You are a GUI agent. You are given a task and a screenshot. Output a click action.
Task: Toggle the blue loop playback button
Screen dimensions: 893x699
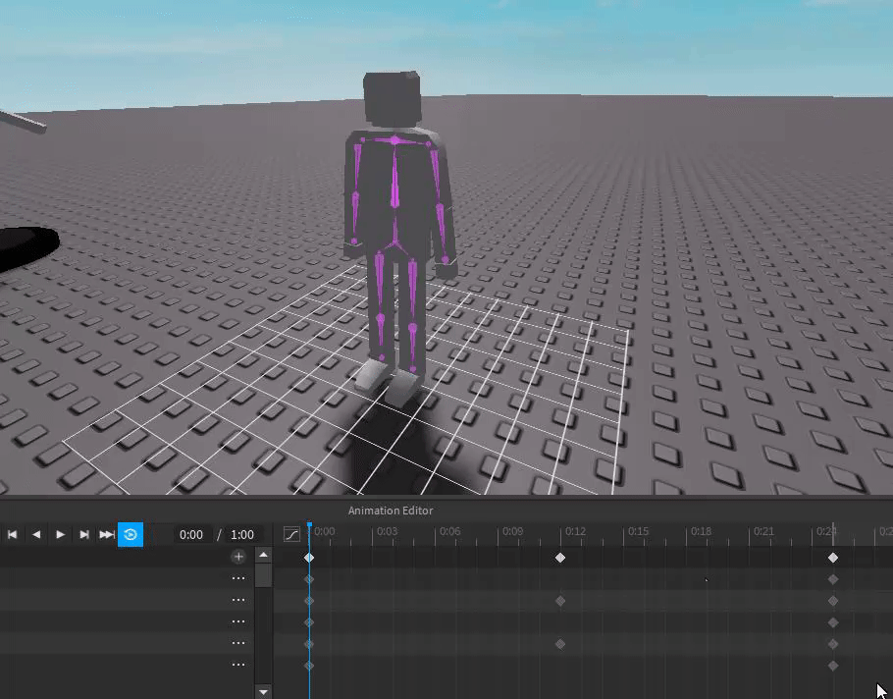point(131,534)
